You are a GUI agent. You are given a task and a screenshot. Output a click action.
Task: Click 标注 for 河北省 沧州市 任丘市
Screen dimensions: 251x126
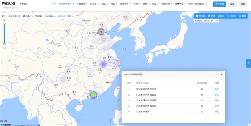pos(217,89)
